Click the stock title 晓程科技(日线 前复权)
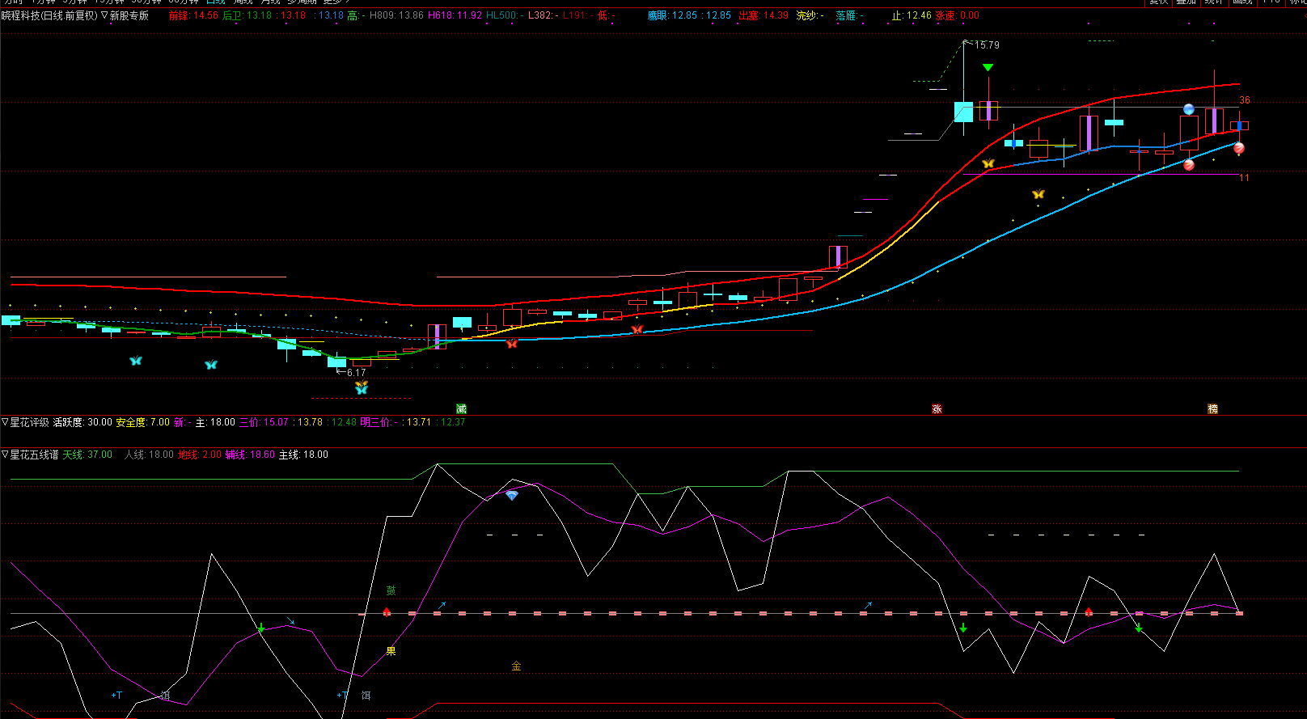 point(49,15)
